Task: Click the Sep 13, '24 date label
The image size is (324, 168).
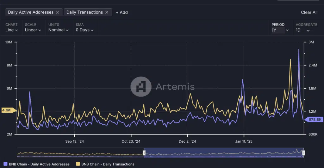Action: (x=75, y=141)
